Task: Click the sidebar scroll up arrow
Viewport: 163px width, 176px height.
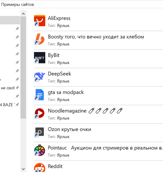Action: pos(23,14)
